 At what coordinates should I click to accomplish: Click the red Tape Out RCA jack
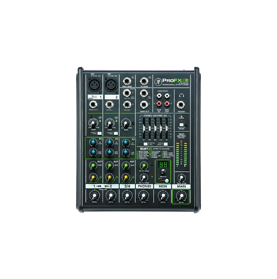(x=167, y=103)
